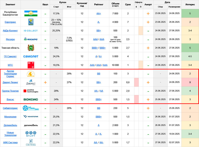Click Квал minus sign in Фосагро row
199x147 pixels.
tap(45, 40)
